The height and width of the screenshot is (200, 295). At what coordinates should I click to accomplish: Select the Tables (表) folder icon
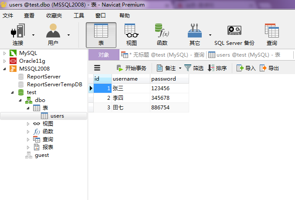pos(37,108)
